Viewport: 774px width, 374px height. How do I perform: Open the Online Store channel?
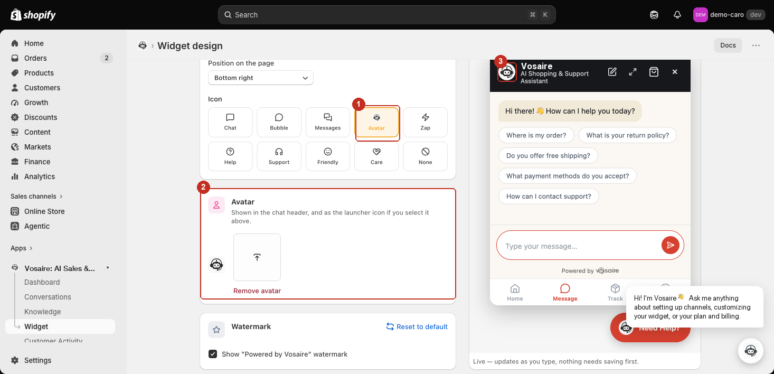click(x=60, y=211)
